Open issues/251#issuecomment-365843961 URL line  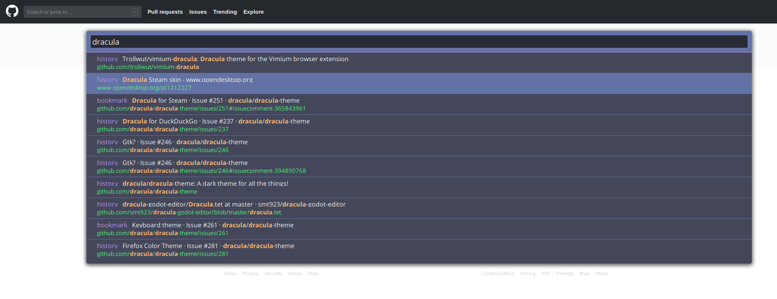[201, 109]
